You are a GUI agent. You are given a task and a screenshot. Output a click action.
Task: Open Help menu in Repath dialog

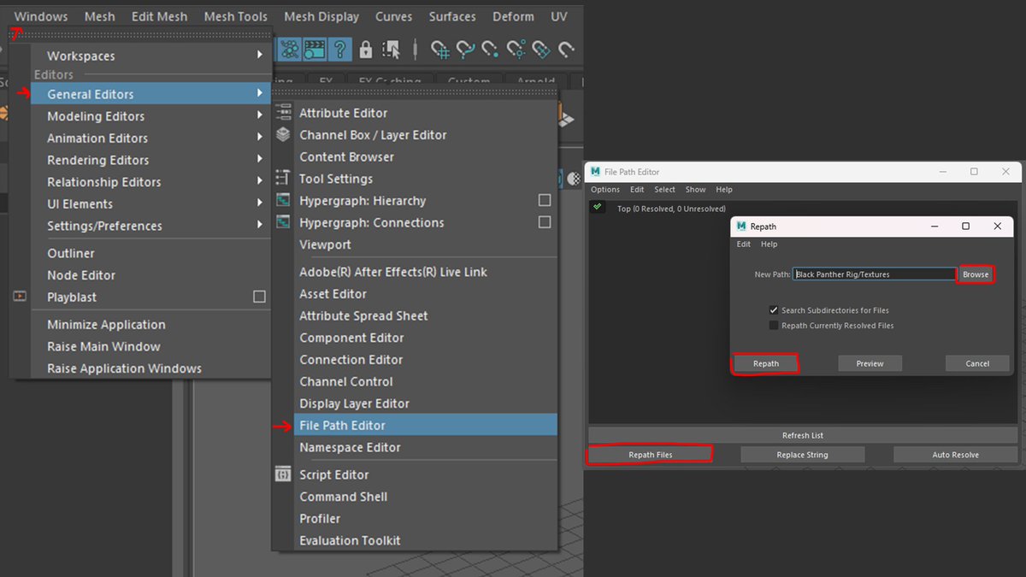[x=769, y=244]
